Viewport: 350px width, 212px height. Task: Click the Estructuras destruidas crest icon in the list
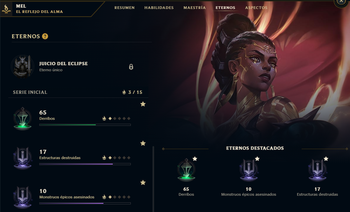[22, 158]
